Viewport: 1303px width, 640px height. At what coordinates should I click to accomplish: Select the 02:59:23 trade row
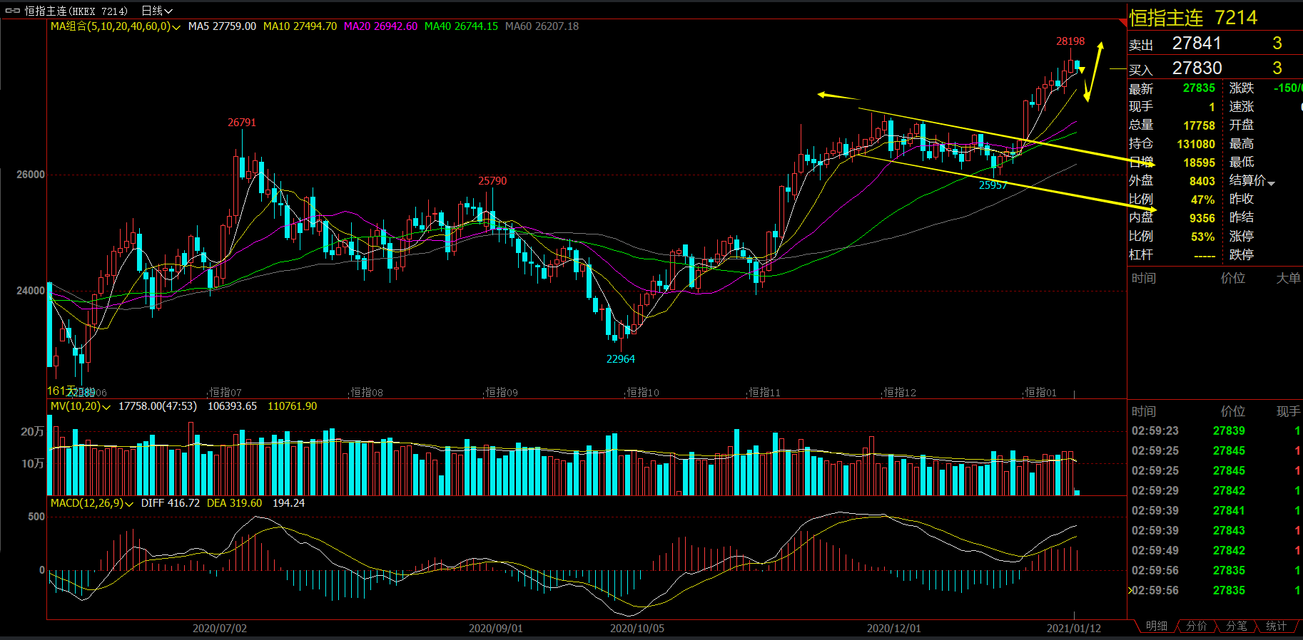(x=1215, y=431)
